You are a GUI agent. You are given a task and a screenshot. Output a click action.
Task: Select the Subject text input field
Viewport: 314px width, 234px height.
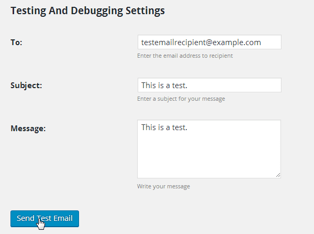click(x=209, y=85)
